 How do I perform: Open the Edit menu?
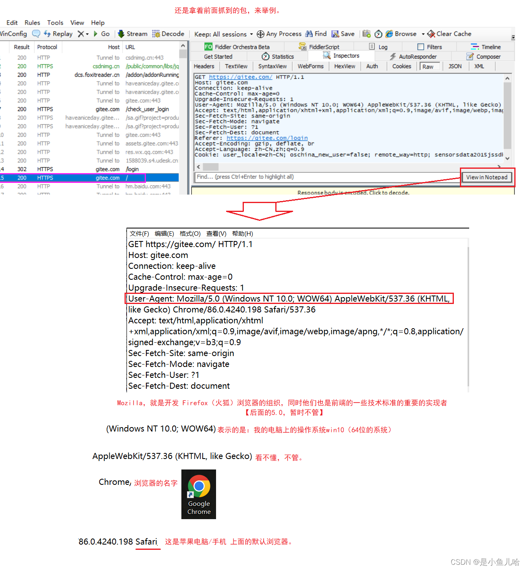[12, 23]
